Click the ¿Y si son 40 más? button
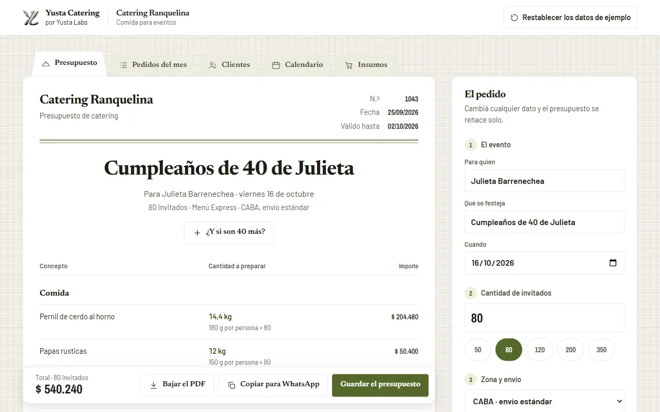 pyautogui.click(x=229, y=233)
